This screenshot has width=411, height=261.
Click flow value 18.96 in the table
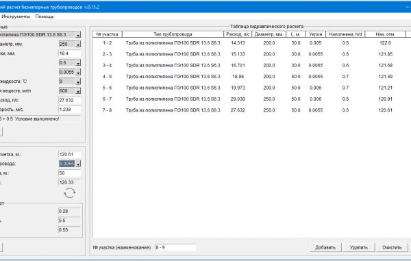tap(238, 77)
